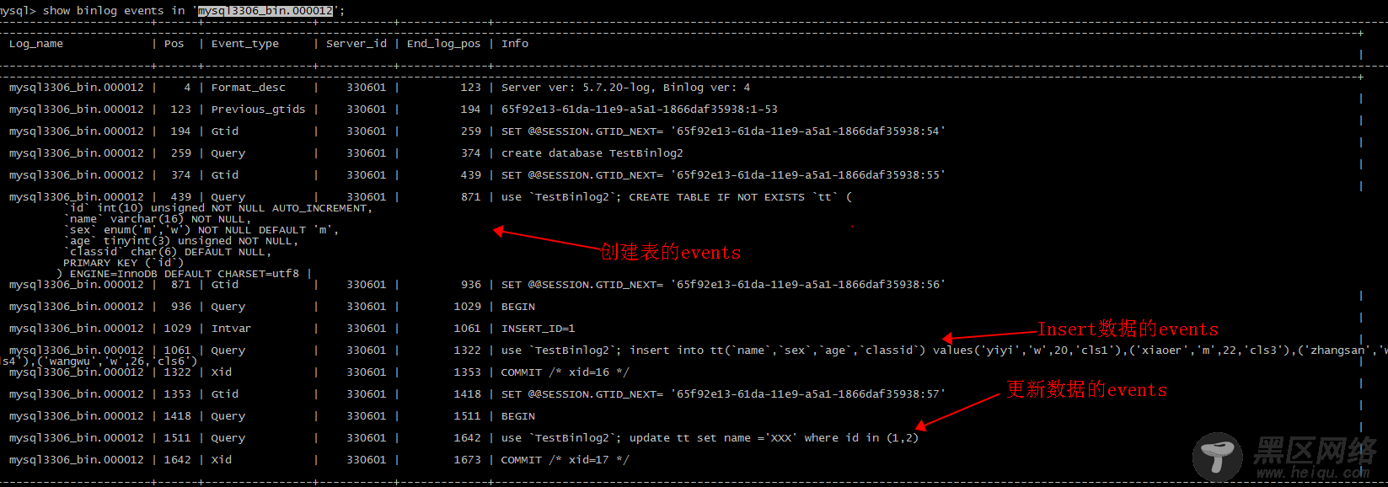
Task: Click the 'End_log_pos' column header
Action: [444, 44]
